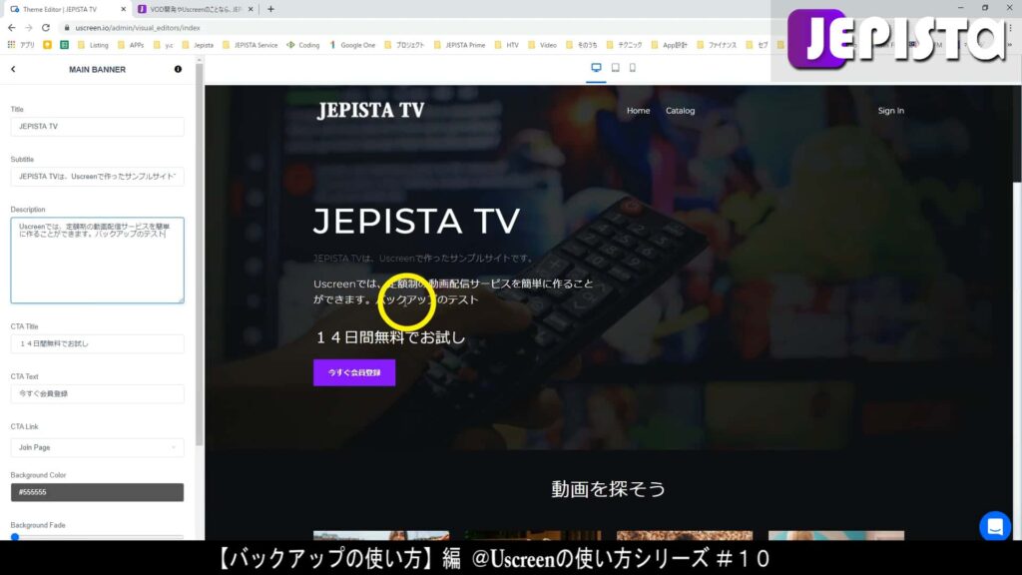Open the info icon on Main Banner panel
The height and width of the screenshot is (575, 1022).
click(178, 69)
